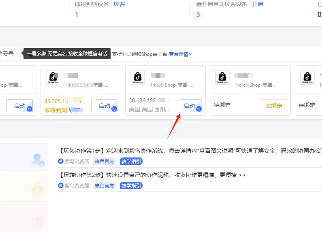Viewport: 322px width, 234px height.
Task: Click the TikTok Shop icon on the 38.186 card
Action: pyautogui.click(x=138, y=78)
